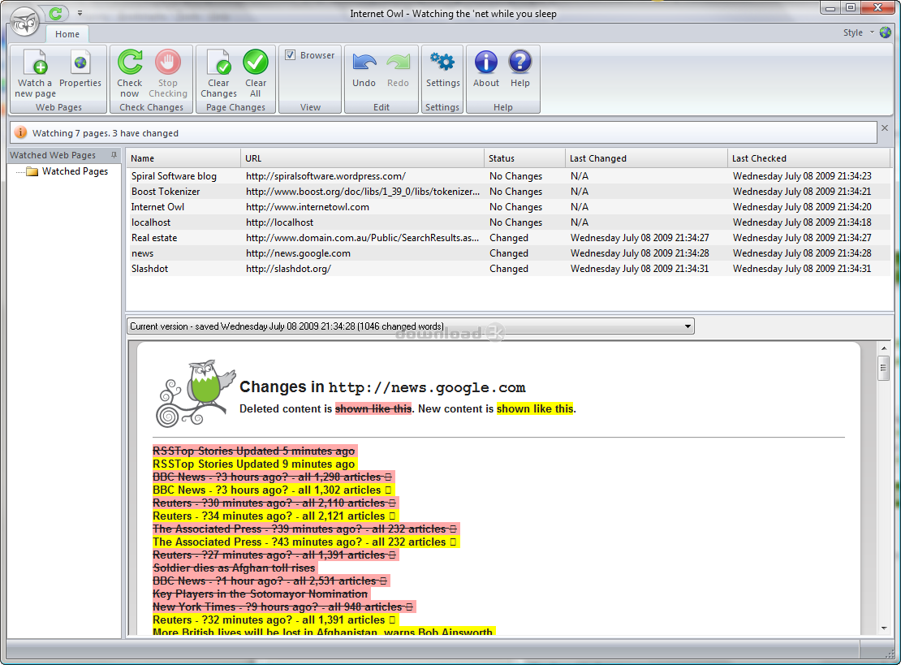Open page Properties from the ribbon
Screen dimensions: 901x665
(x=80, y=64)
